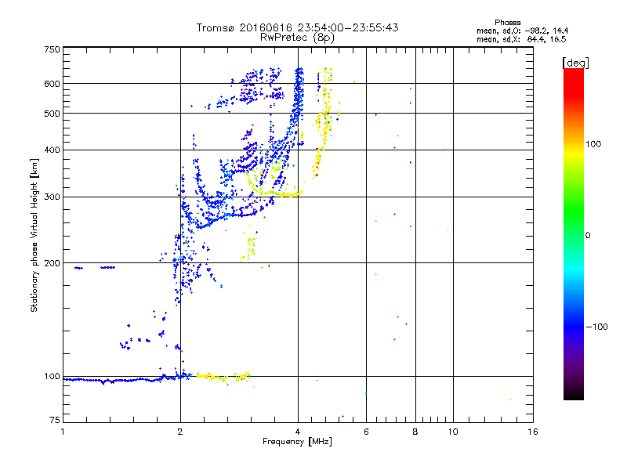The width and height of the screenshot is (627, 470).
Task: Click the x-axis label "Frequency [MHz]"
Action: pos(297,442)
